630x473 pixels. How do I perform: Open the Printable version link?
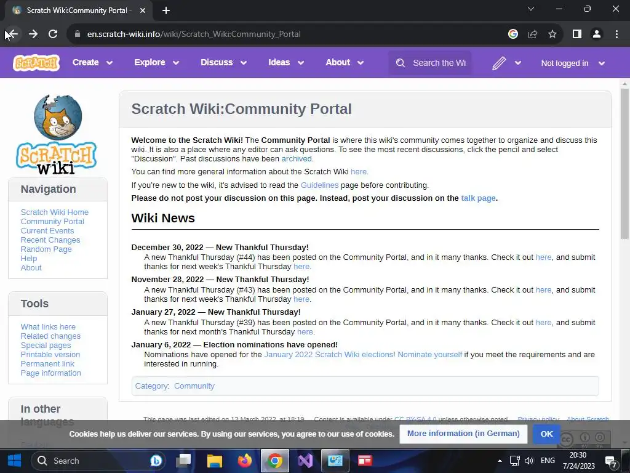pyautogui.click(x=50, y=354)
